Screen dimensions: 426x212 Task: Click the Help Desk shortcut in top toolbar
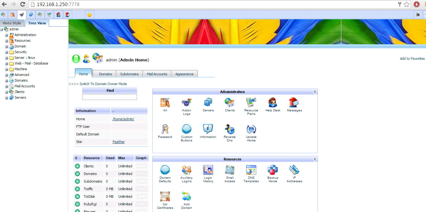coord(58,15)
